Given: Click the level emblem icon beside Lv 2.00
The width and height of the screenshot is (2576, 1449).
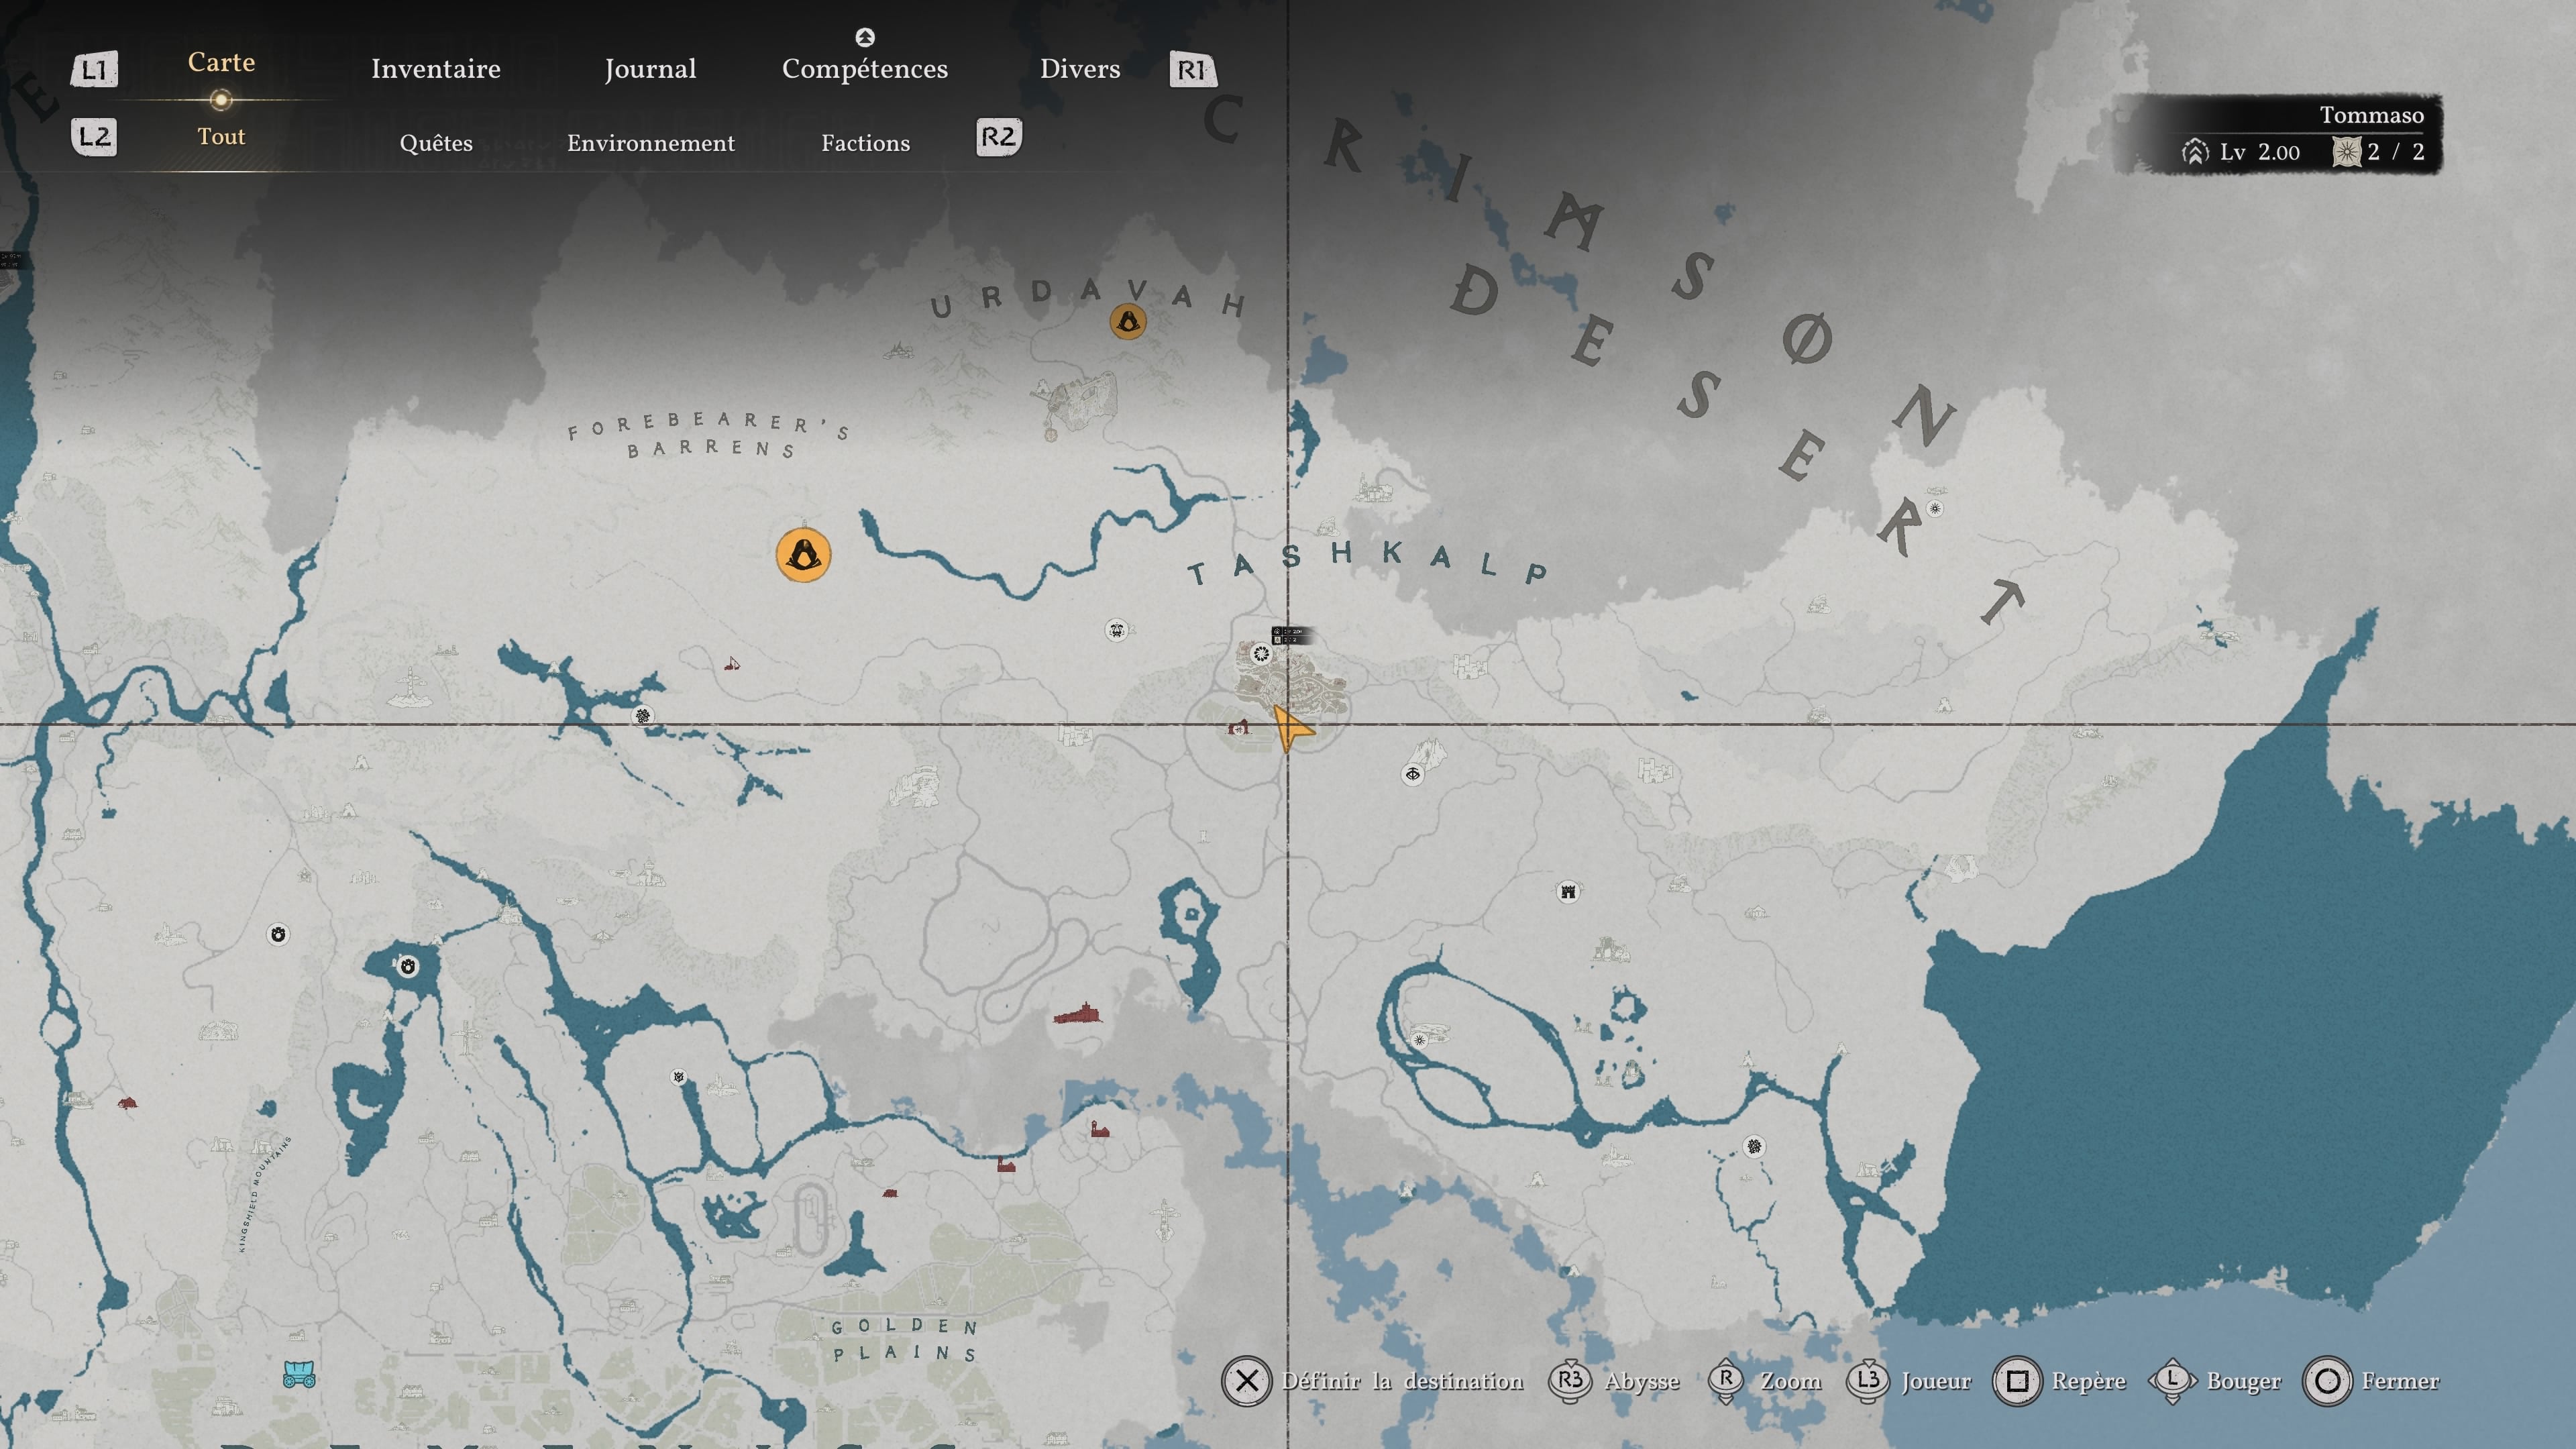Looking at the screenshot, I should [x=2195, y=152].
